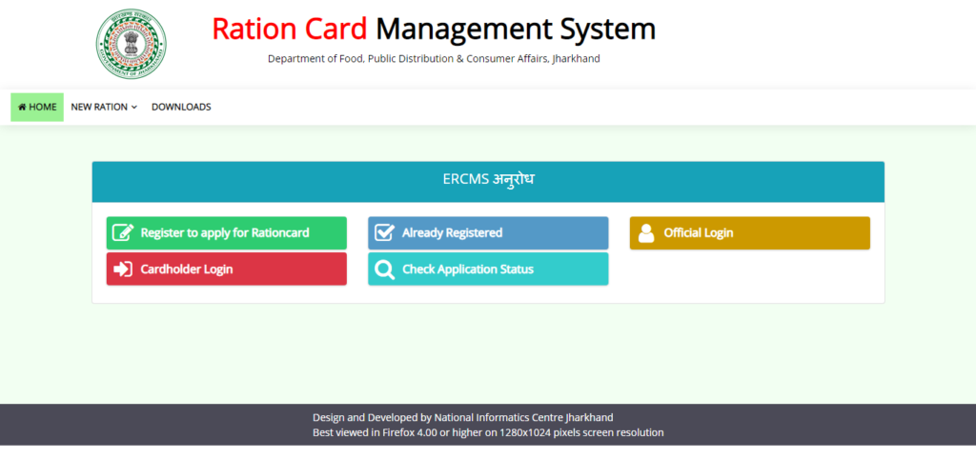
Task: Click the checkmark icon on Already Registered
Action: tap(384, 233)
